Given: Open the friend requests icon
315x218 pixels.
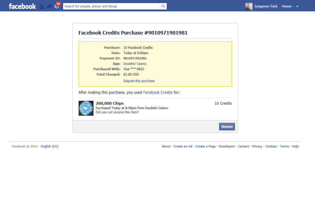Looking at the screenshot, I should [42, 7].
